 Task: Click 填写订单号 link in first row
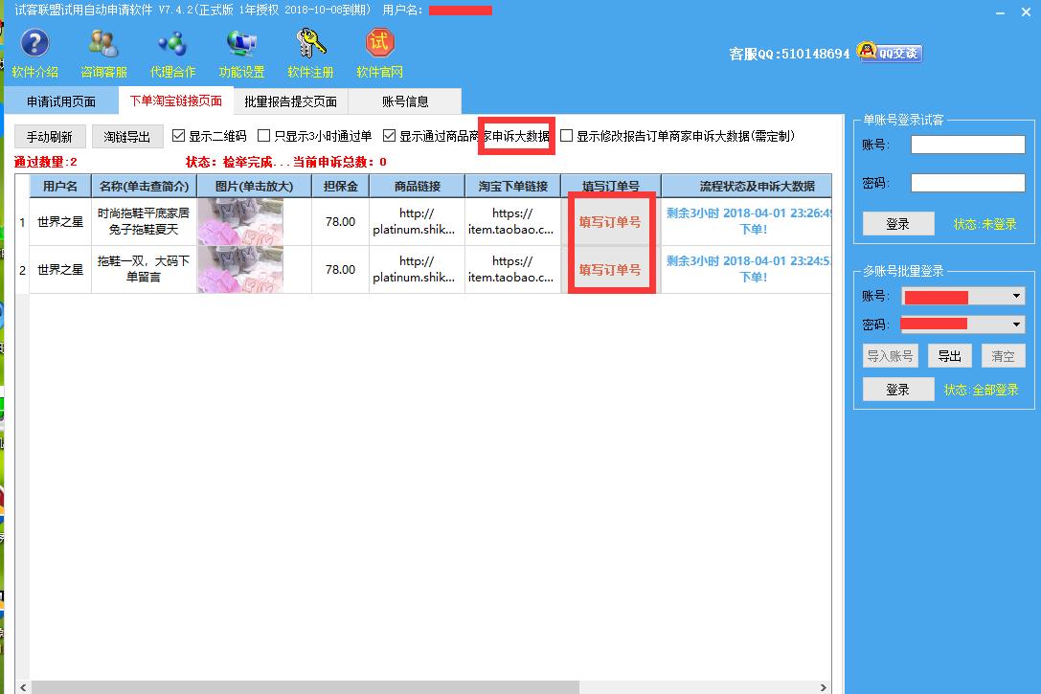coord(611,221)
